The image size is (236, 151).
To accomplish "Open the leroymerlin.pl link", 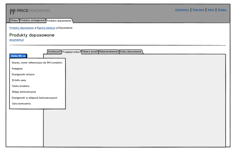I will [17, 40].
